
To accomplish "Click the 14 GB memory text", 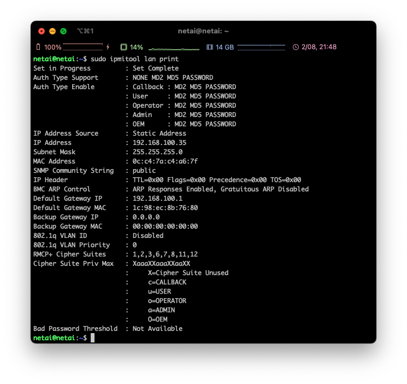I will [x=225, y=48].
